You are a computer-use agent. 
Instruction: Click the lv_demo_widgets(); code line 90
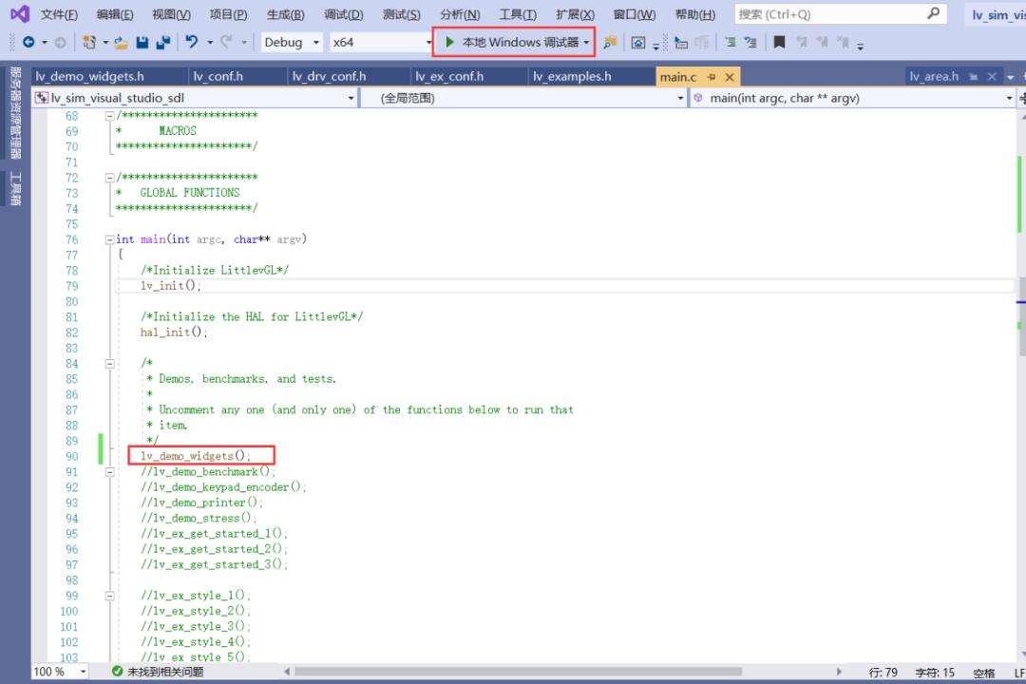point(195,456)
